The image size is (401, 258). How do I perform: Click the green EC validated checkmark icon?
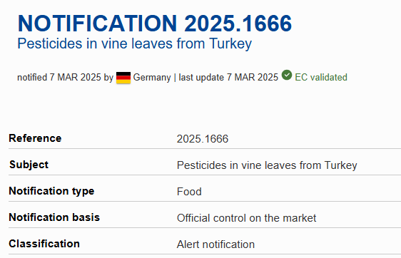287,75
